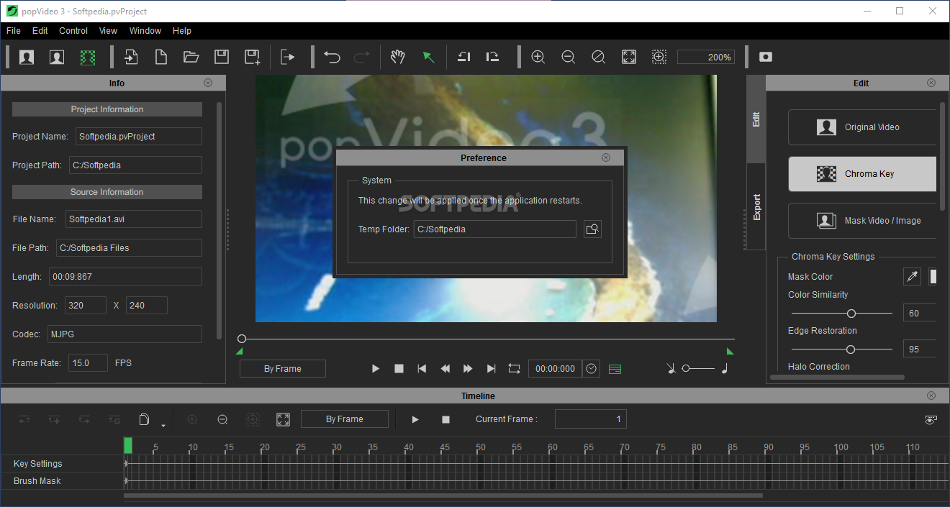
Task: Open a project with the folder icon
Action: point(191,57)
